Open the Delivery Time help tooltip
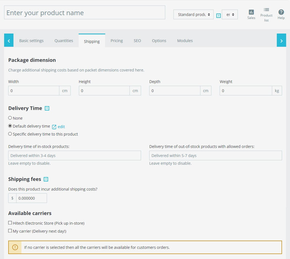The height and width of the screenshot is (259, 290). (x=46, y=108)
